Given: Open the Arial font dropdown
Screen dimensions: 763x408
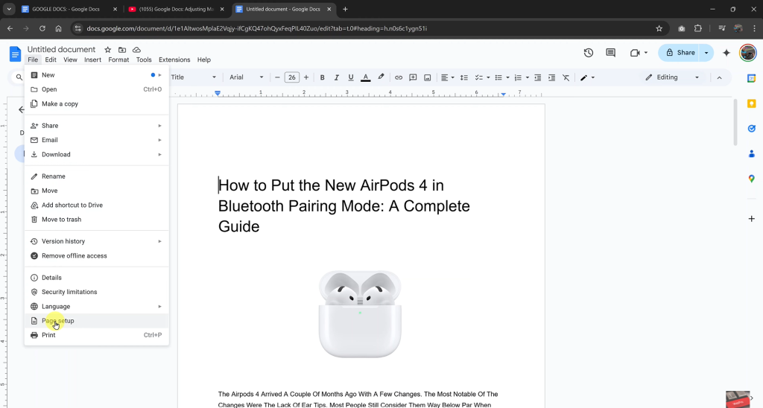Looking at the screenshot, I should tap(246, 77).
